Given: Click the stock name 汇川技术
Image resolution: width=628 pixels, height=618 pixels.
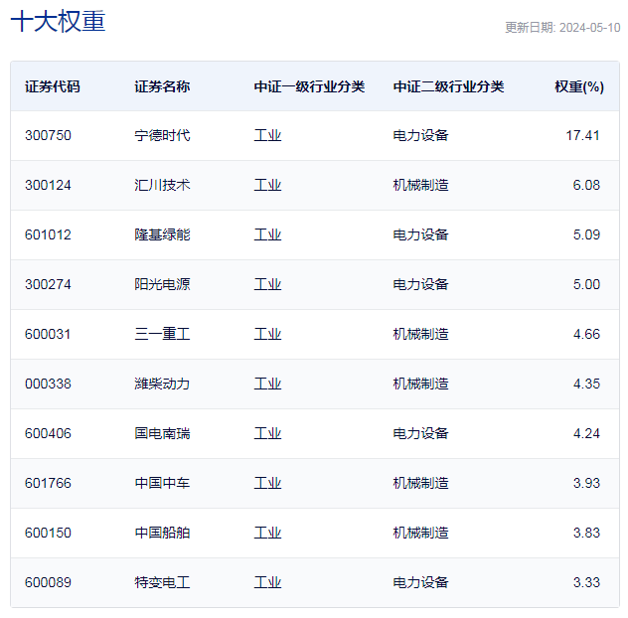Looking at the screenshot, I should click(162, 185).
